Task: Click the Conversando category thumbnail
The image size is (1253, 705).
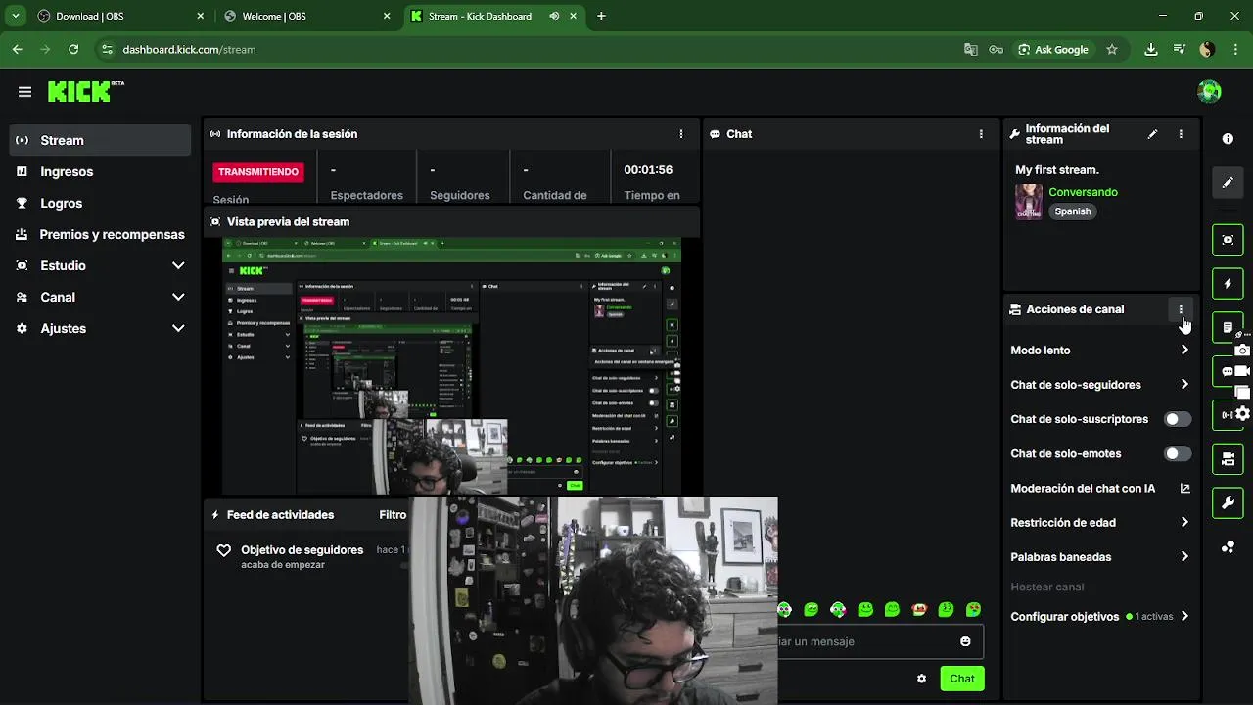Action: tap(1029, 202)
